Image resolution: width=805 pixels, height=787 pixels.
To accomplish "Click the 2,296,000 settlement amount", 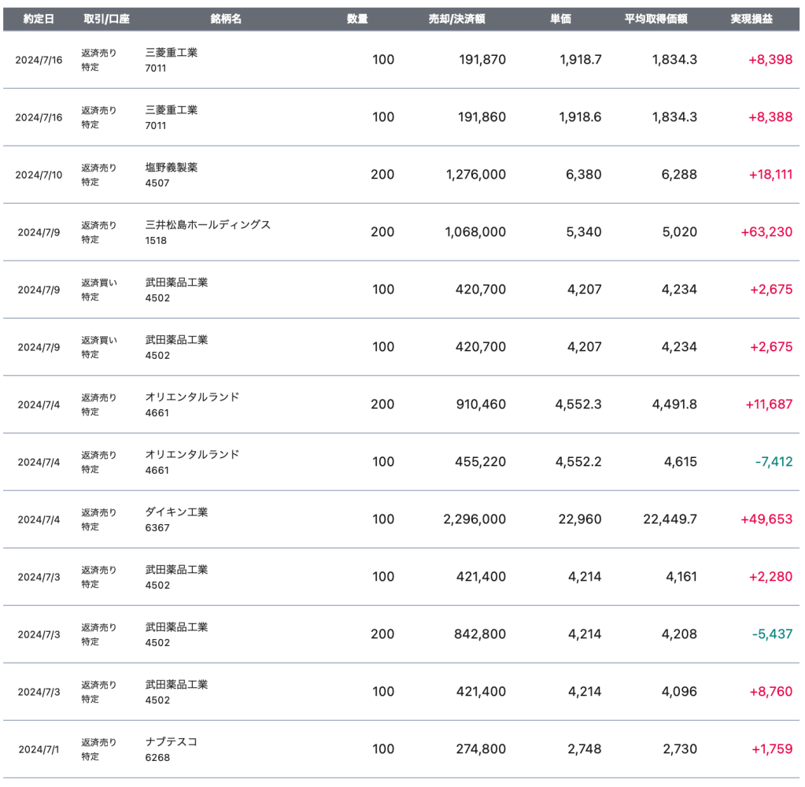I will point(475,519).
